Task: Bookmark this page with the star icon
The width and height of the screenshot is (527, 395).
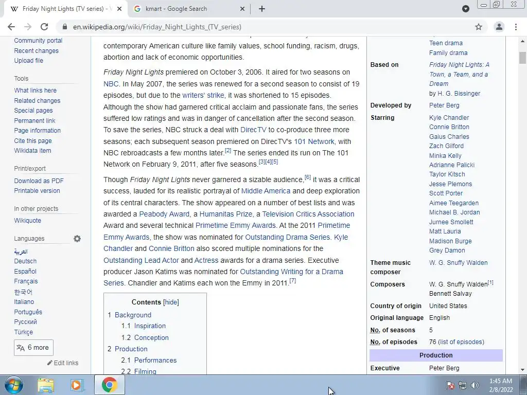Action: 479,27
